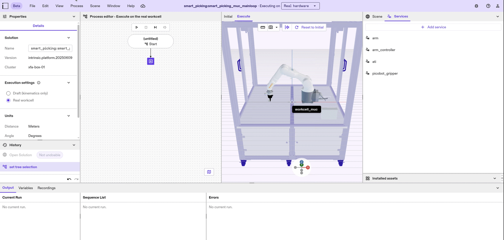Click the stop process button
The height and width of the screenshot is (240, 504).
point(146,27)
